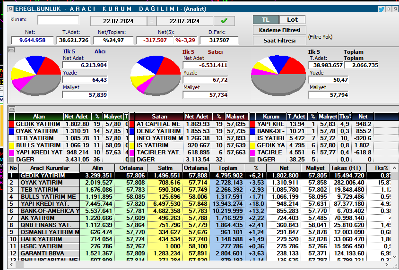Click the window system menu icon
The height and width of the screenshot is (270, 399).
pyautogui.click(x=10, y=9)
